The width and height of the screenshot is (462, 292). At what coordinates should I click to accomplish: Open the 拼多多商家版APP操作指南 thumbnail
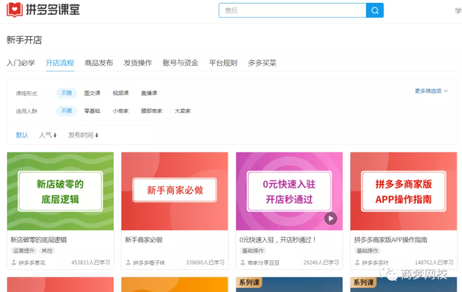pyautogui.click(x=403, y=191)
